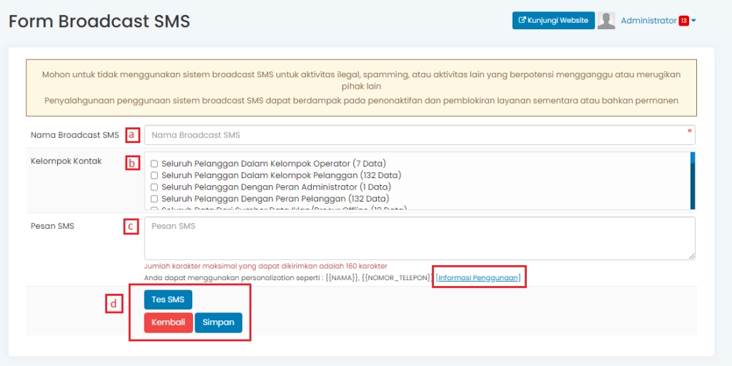Click the Form Broadcast SMS page heading
The height and width of the screenshot is (366, 732).
pyautogui.click(x=99, y=21)
